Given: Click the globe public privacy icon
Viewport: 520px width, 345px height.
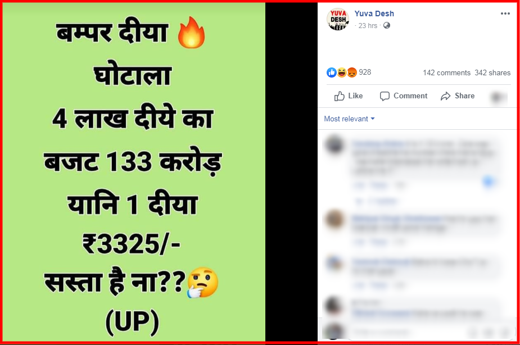Looking at the screenshot, I should click(x=386, y=25).
